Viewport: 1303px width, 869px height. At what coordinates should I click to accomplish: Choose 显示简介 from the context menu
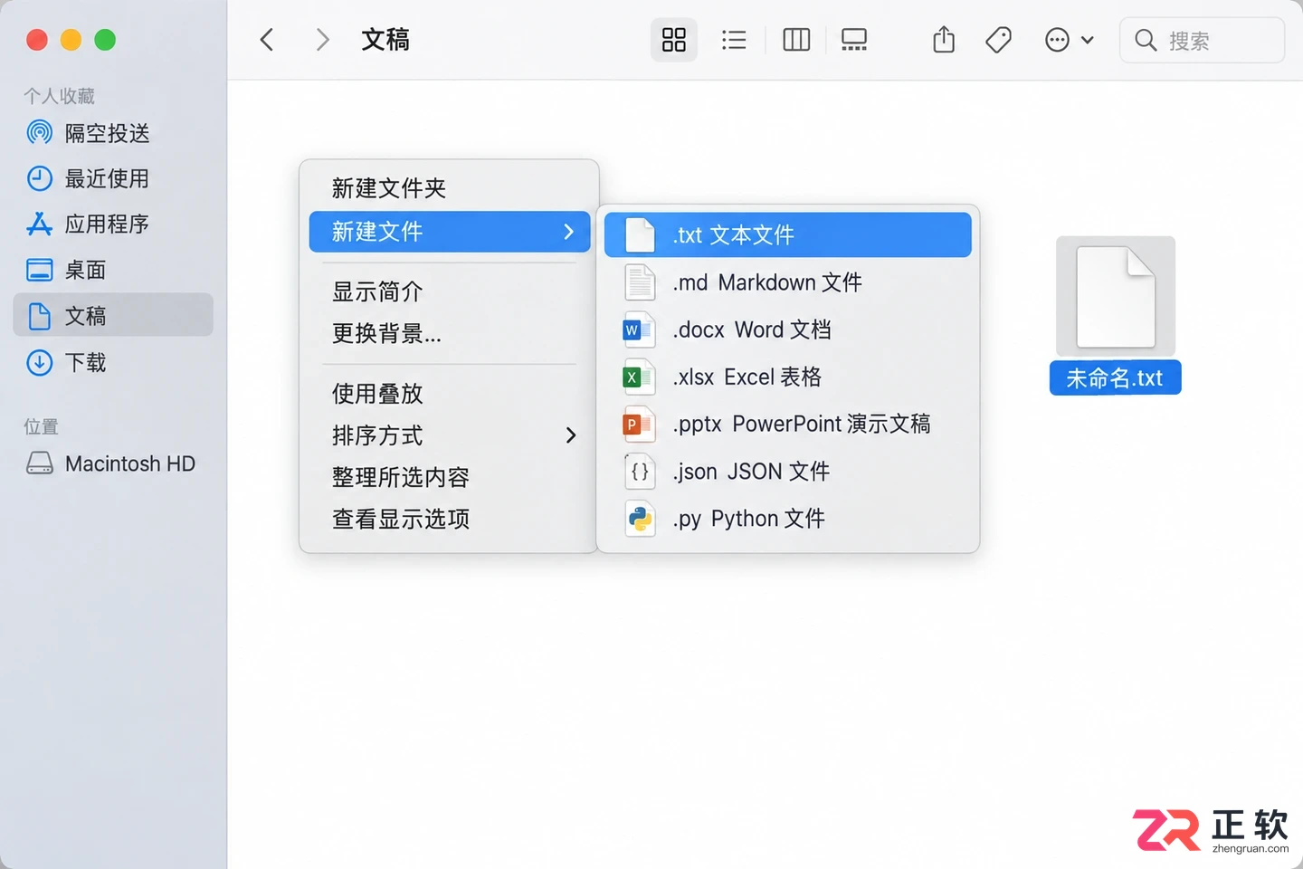click(x=449, y=291)
